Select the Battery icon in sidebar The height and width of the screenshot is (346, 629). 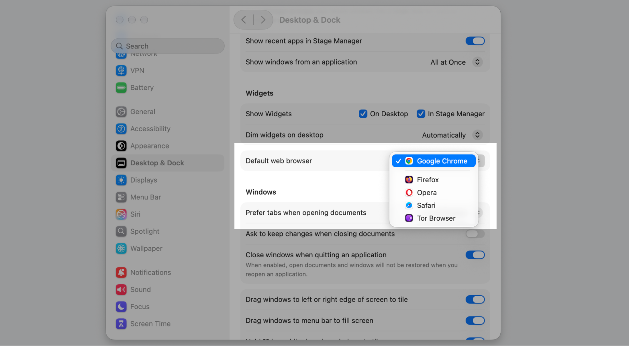121,88
